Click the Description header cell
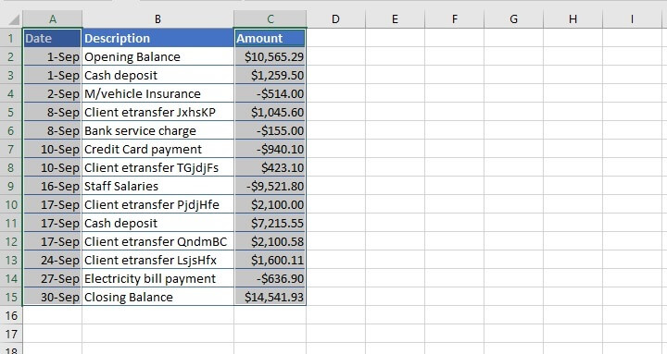 click(157, 38)
